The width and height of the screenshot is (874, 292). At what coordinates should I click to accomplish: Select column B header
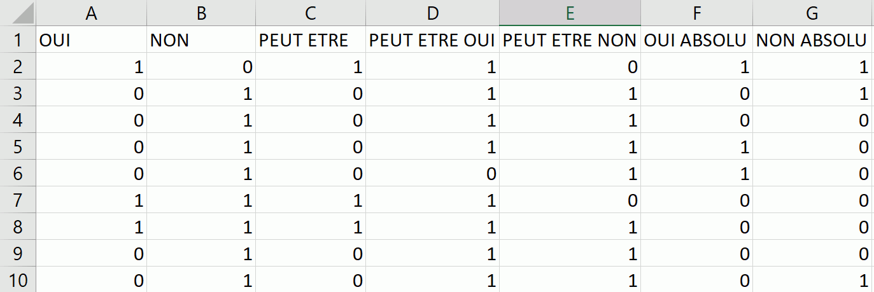pos(201,13)
